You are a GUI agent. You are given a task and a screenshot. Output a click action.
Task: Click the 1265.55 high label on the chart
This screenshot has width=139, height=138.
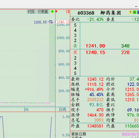(x=40, y=22)
